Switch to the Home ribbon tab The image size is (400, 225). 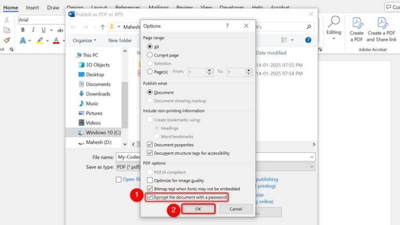pos(11,8)
